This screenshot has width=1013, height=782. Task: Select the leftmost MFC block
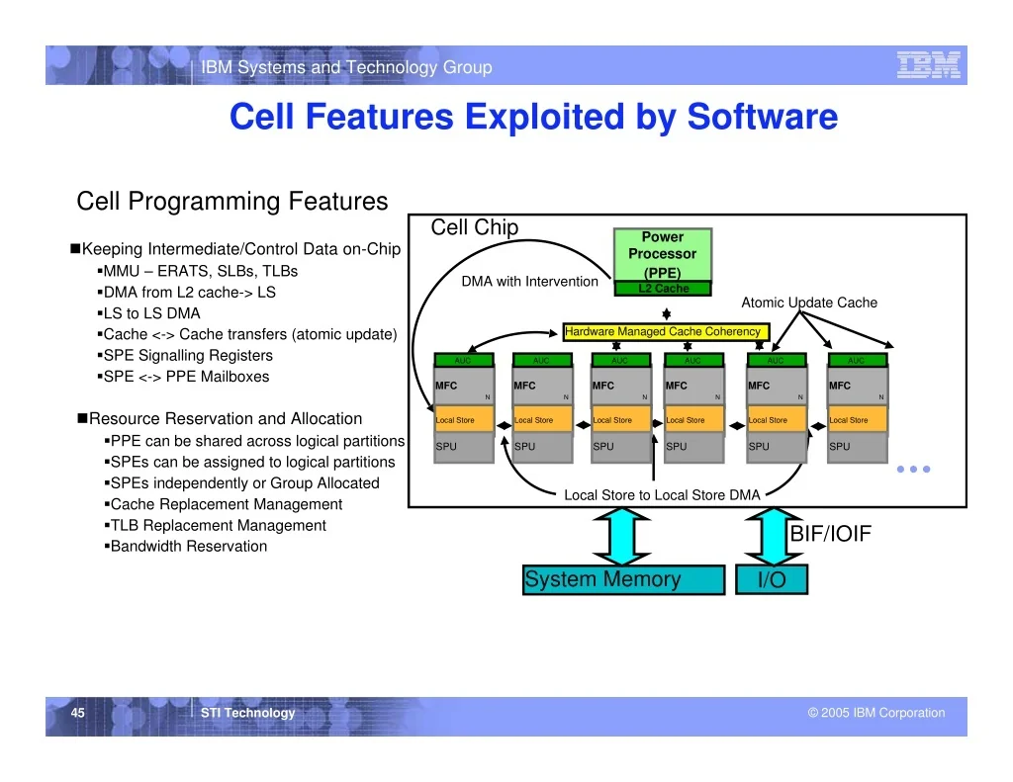tap(464, 387)
